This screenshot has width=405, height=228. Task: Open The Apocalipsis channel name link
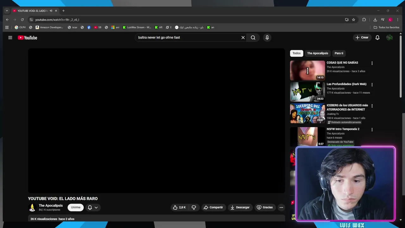[51, 206]
